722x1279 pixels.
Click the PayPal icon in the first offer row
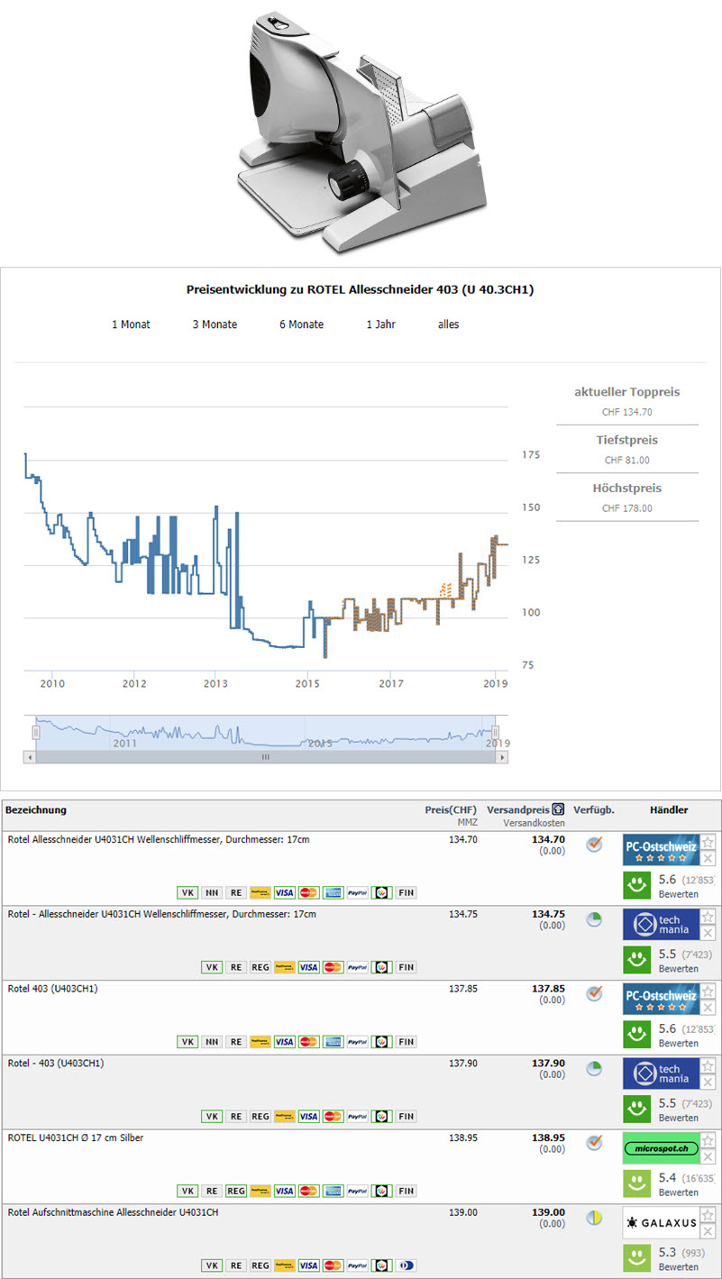click(357, 892)
